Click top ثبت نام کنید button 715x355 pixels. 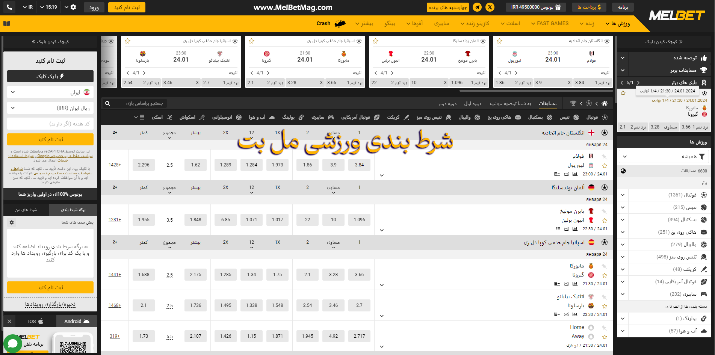pyautogui.click(x=127, y=7)
